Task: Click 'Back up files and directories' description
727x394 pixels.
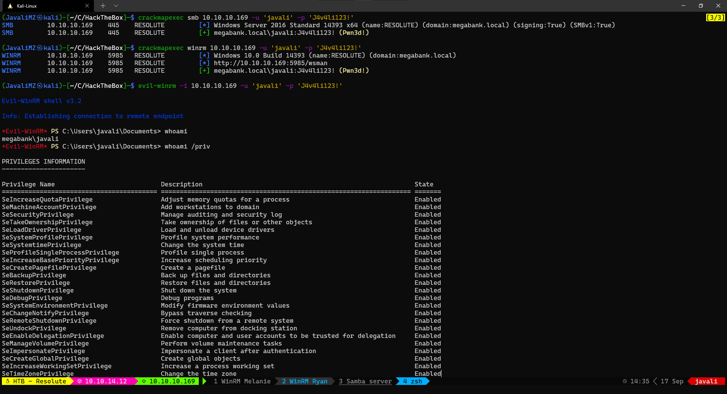Action: coord(215,275)
